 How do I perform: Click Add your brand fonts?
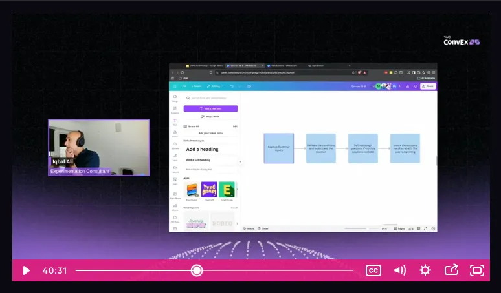[210, 133]
